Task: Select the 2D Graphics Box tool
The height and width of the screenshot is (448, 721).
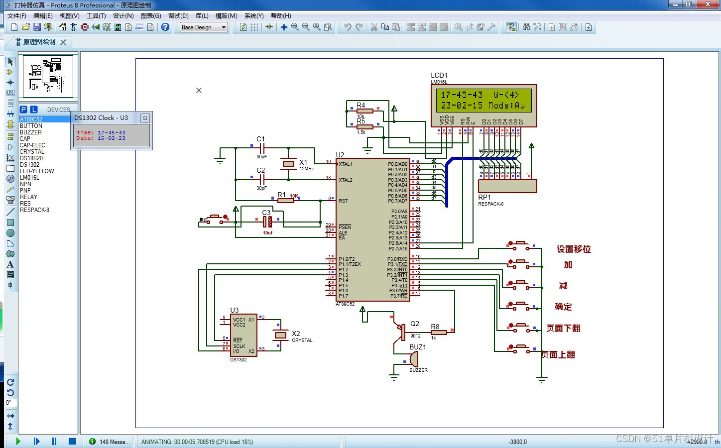Action: (10, 223)
